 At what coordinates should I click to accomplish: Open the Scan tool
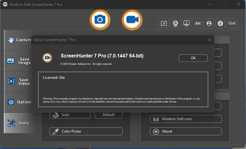pos(70,115)
